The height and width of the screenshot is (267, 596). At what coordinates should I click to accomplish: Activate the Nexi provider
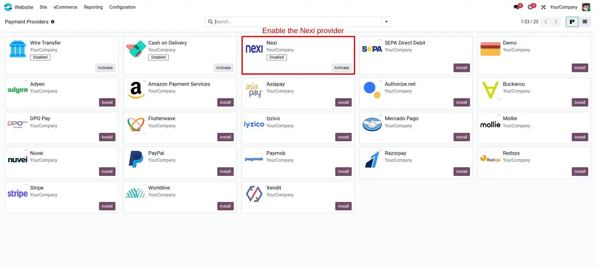pyautogui.click(x=341, y=68)
